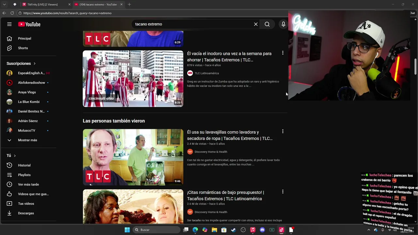Image resolution: width=418 pixels, height=235 pixels.
Task: Expand the Suscripciones section chevron
Action: (x=35, y=64)
